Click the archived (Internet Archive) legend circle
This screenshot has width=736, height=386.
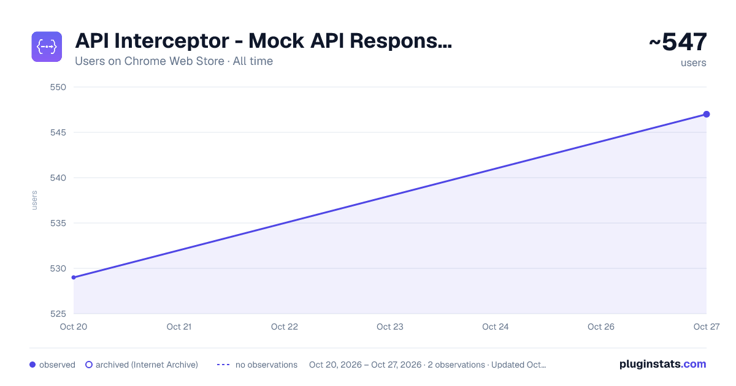coord(89,365)
